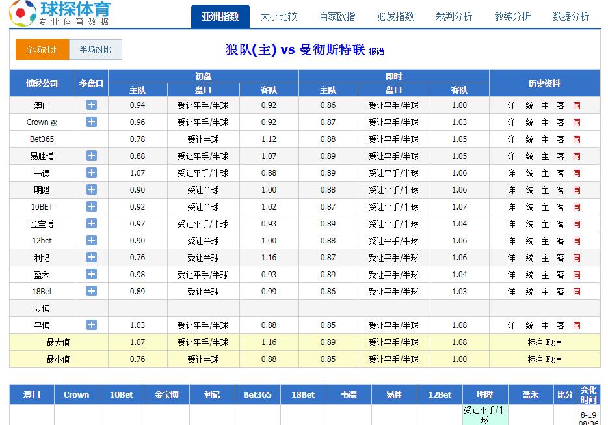Expand 利记 row's plus button

tap(92, 257)
